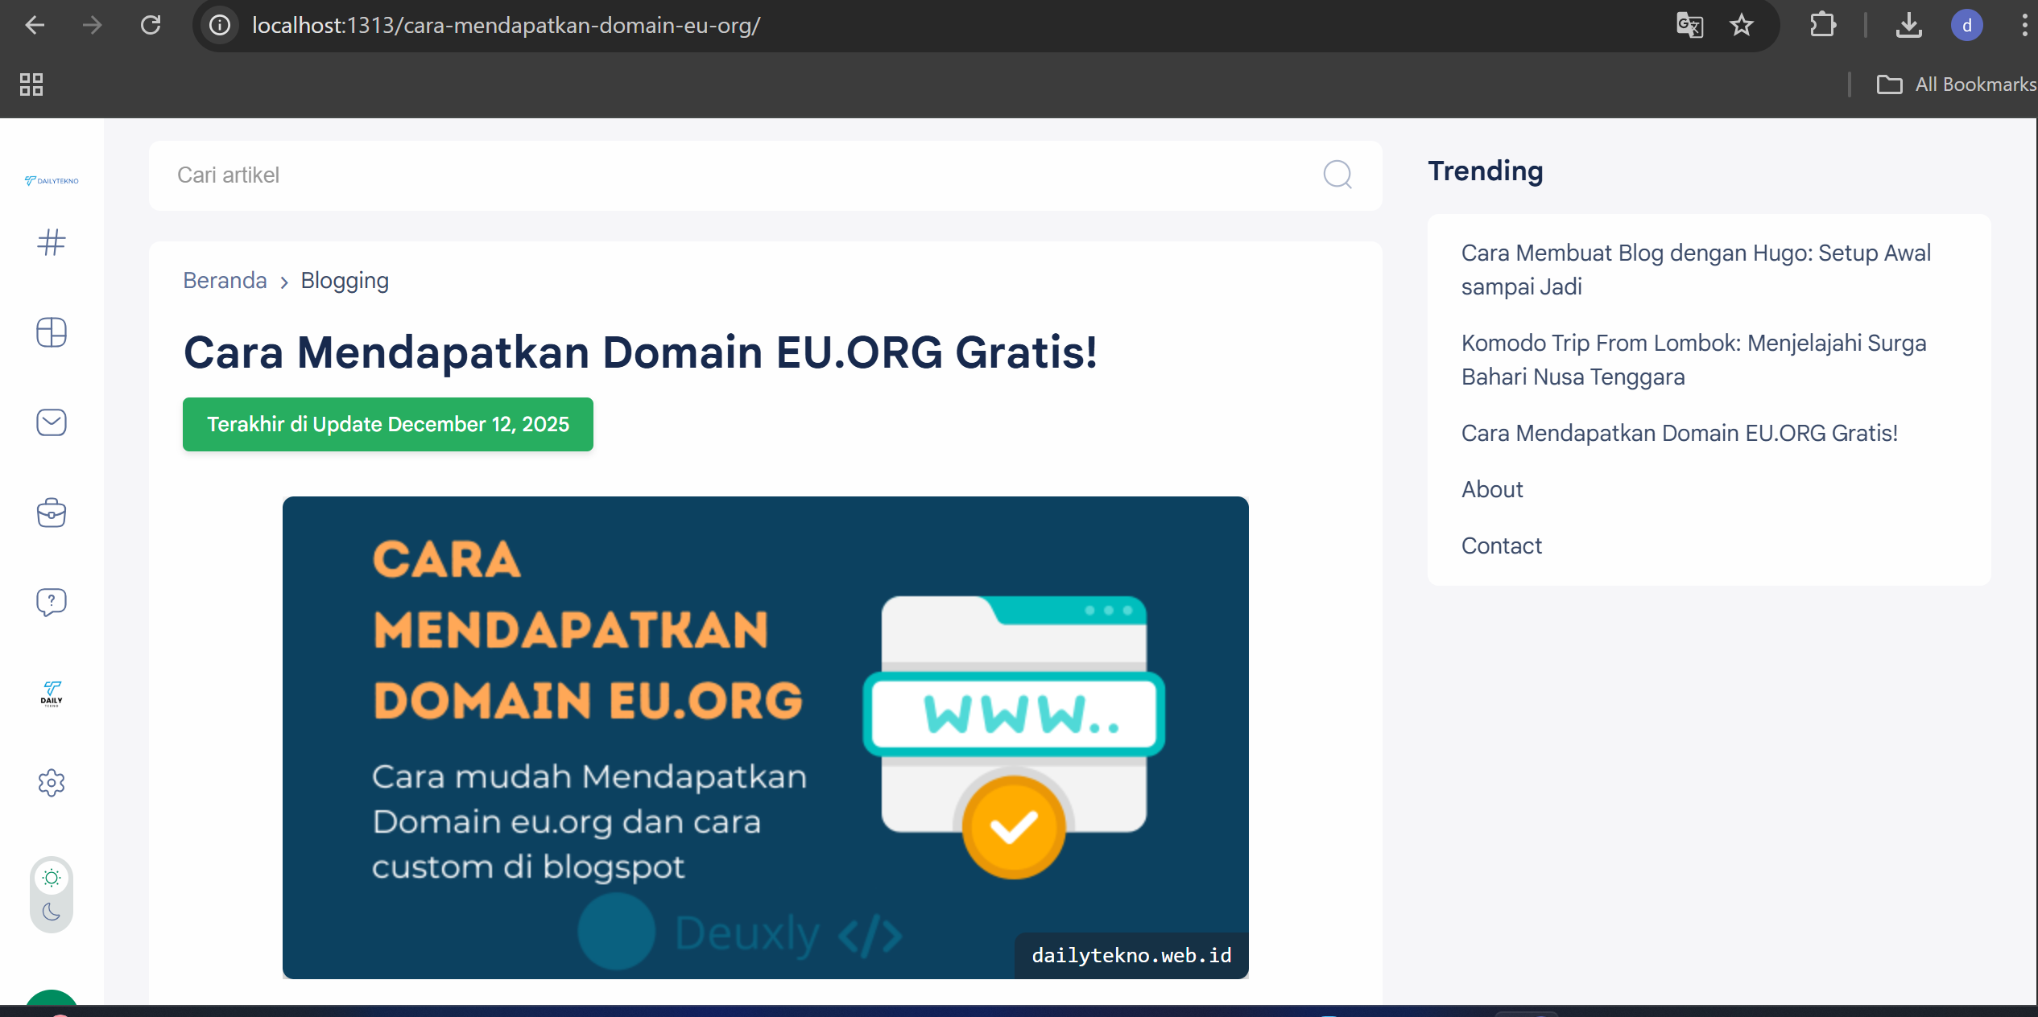Click the article title heading
The height and width of the screenshot is (1017, 2038).
(640, 352)
